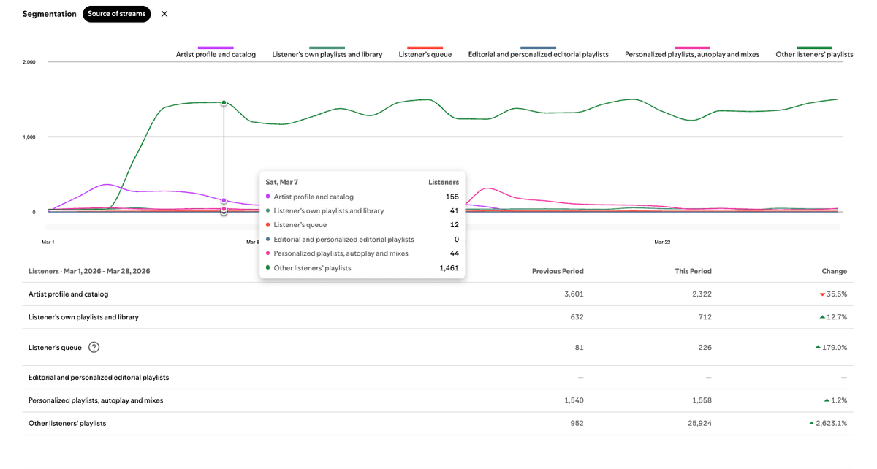The height and width of the screenshot is (469, 877).
Task: Select the Source of streams pill
Action: pyautogui.click(x=117, y=14)
